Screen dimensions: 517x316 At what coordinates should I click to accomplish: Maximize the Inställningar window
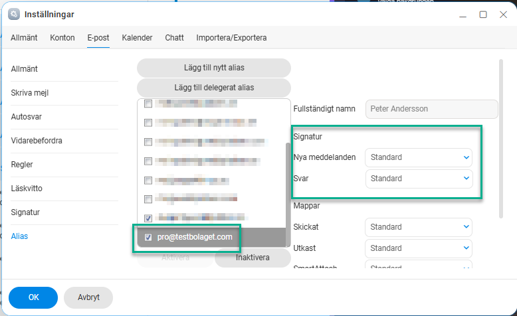click(483, 15)
